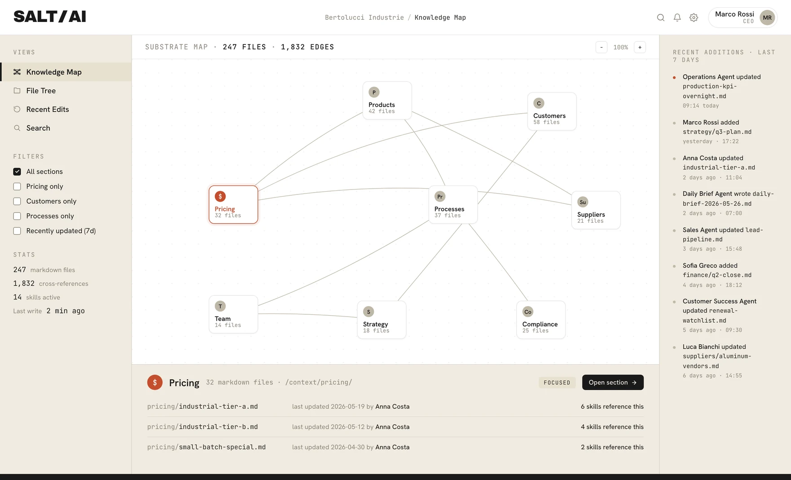Image resolution: width=791 pixels, height=480 pixels.
Task: Click Bertolucci Industrie breadcrumb
Action: click(364, 18)
